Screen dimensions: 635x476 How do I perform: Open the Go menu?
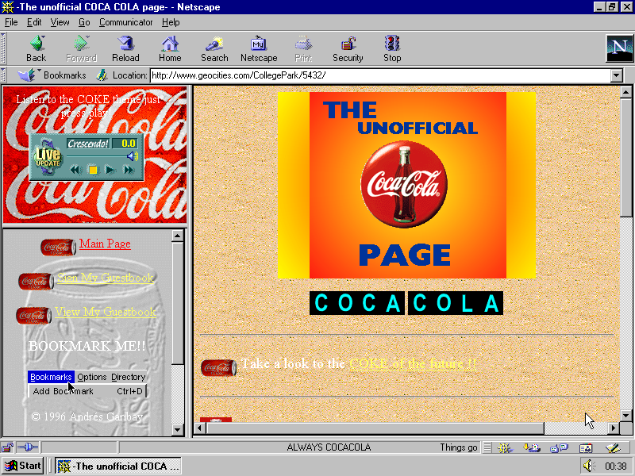tap(84, 22)
